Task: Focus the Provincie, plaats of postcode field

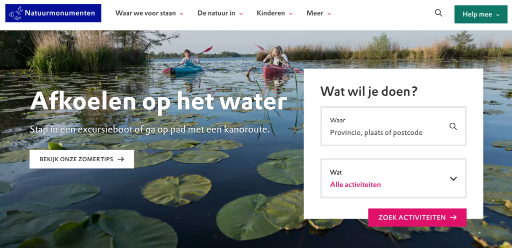Action: pyautogui.click(x=393, y=126)
